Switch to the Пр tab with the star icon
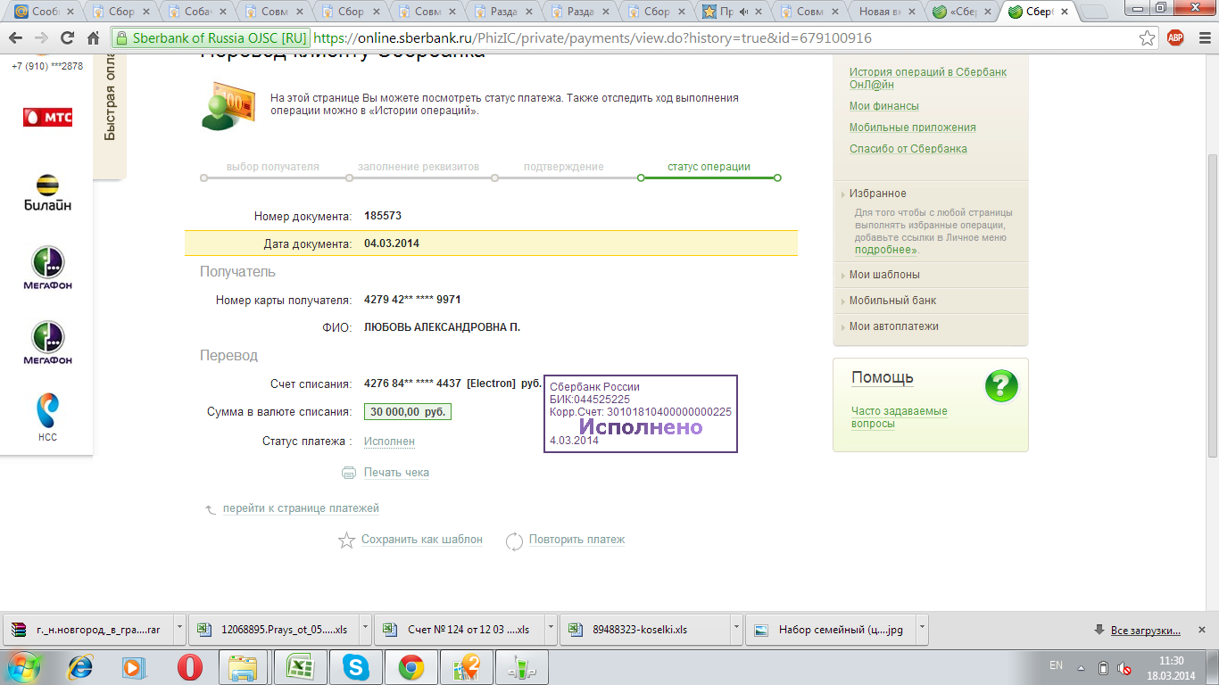Image resolution: width=1219 pixels, height=685 pixels. [732, 12]
